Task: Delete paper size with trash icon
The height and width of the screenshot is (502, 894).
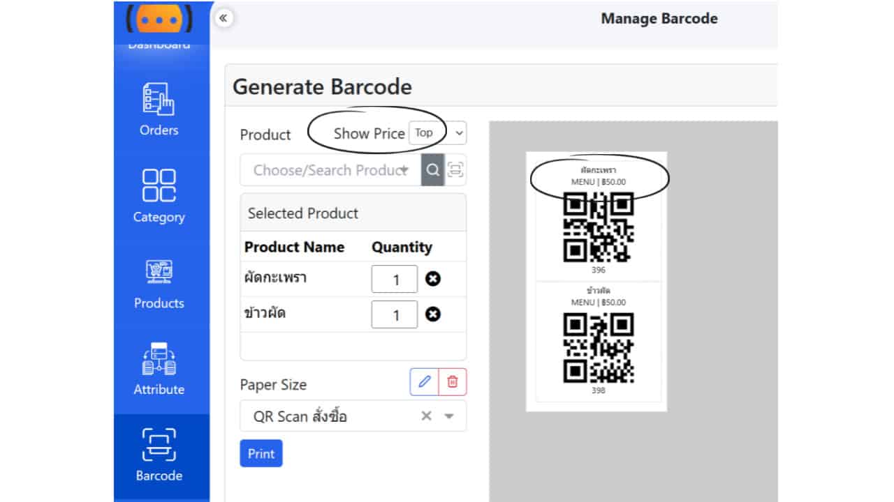Action: click(453, 382)
